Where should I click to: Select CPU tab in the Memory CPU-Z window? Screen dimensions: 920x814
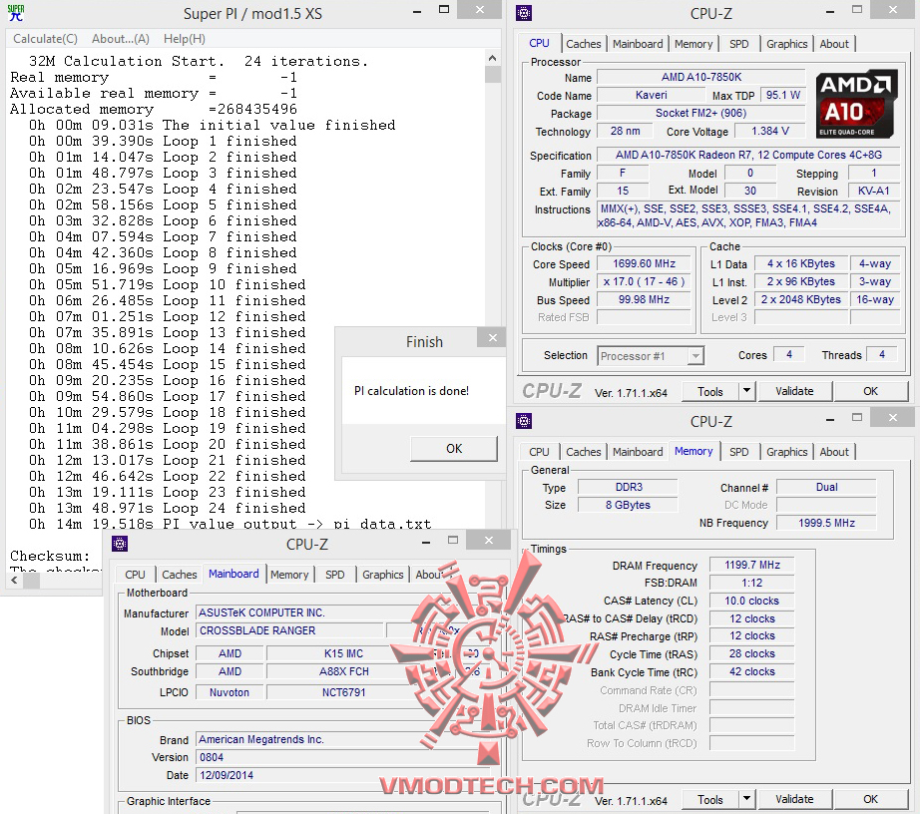point(539,452)
